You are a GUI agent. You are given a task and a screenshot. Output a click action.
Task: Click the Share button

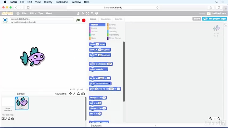tap(197, 19)
